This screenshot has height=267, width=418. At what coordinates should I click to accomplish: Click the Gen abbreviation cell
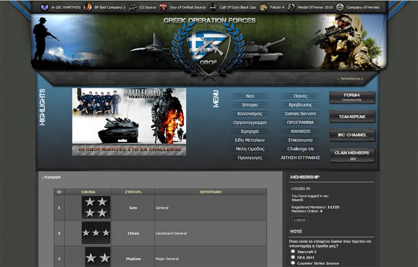[x=133, y=208]
